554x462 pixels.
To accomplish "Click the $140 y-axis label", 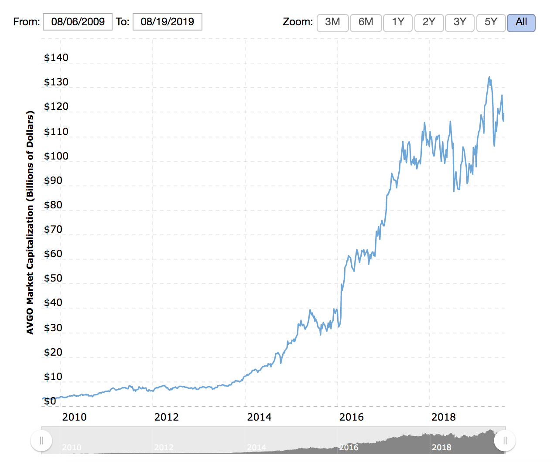I will (56, 58).
